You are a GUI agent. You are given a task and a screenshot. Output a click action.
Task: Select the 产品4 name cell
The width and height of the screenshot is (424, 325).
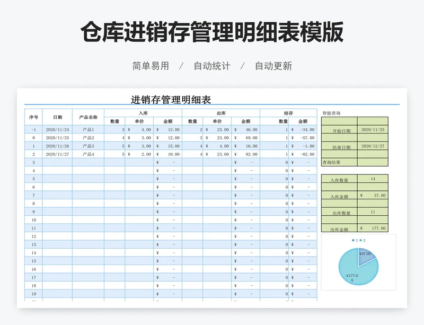click(88, 154)
